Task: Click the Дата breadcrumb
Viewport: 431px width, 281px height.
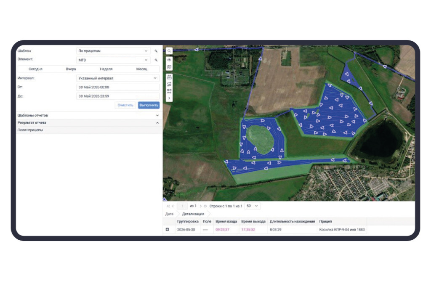Action: pos(169,214)
